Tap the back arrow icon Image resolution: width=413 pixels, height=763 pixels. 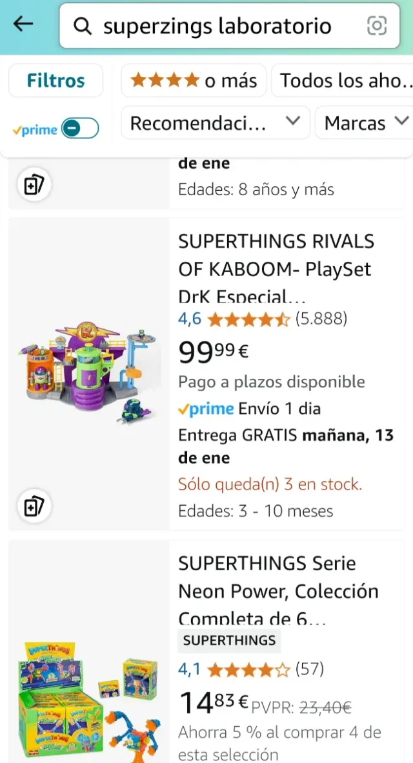click(23, 25)
